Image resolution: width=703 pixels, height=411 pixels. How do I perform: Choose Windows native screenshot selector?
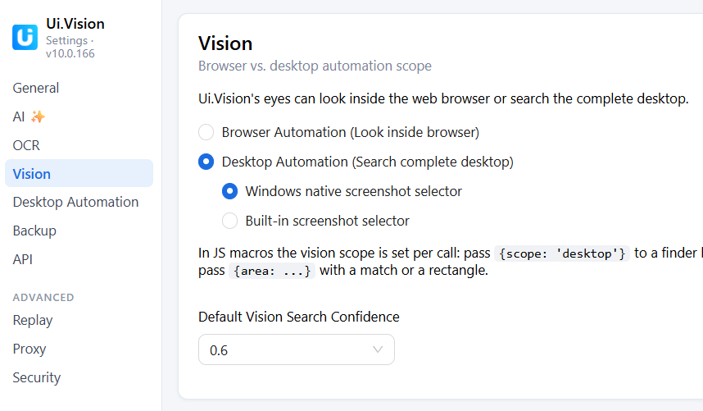pyautogui.click(x=229, y=191)
